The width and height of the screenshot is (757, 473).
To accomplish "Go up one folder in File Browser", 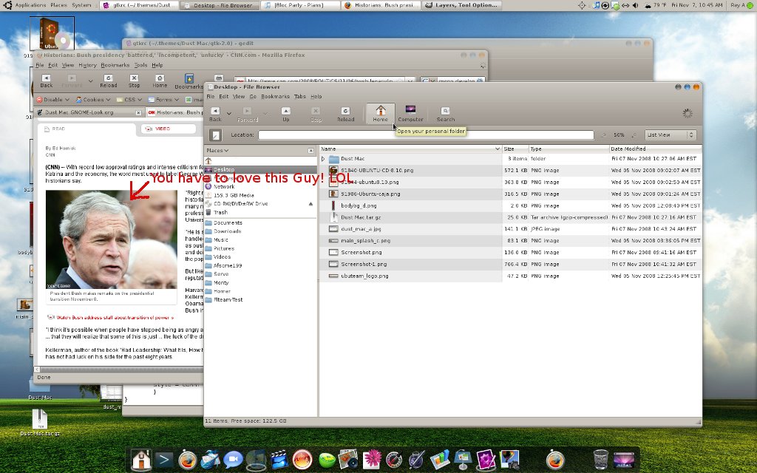I will click(x=286, y=115).
